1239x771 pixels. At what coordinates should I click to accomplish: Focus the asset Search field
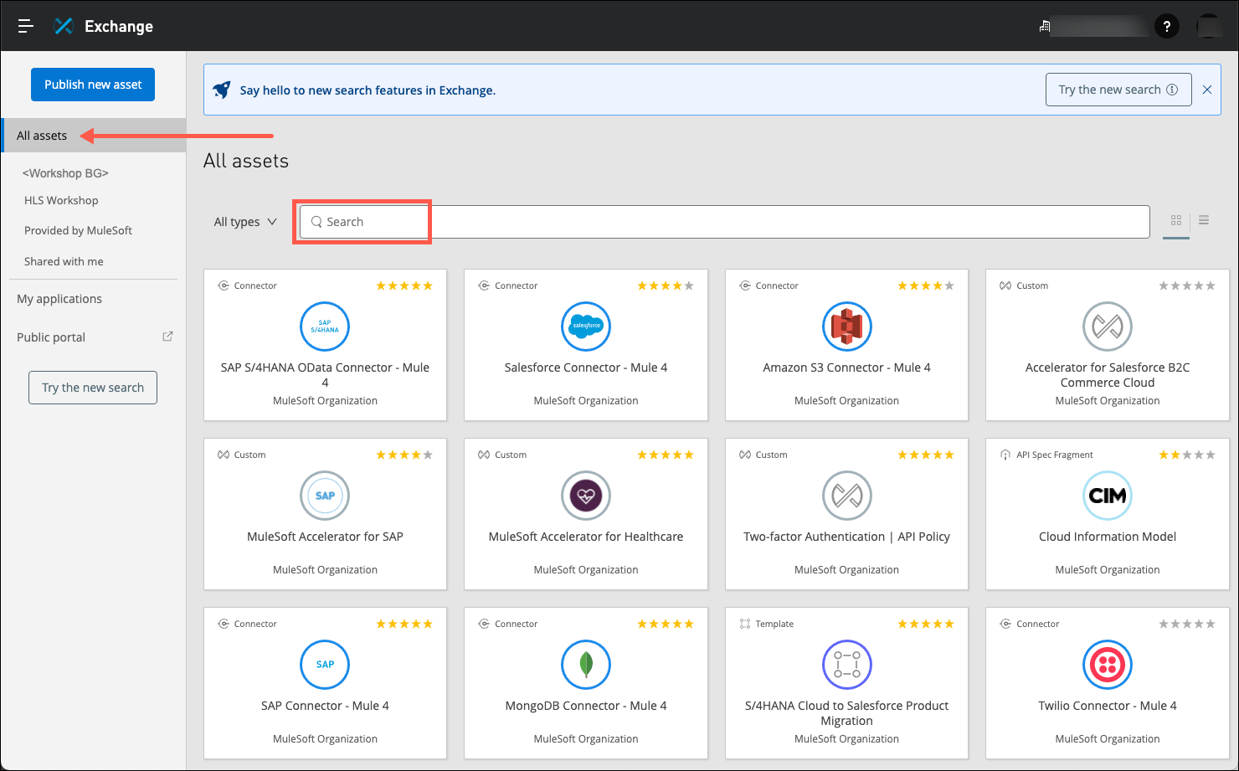724,222
